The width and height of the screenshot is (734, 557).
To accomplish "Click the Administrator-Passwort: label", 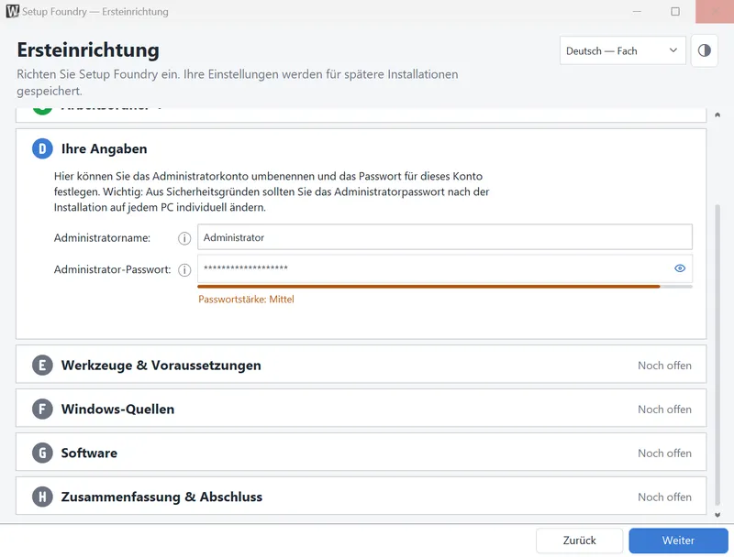I will pyautogui.click(x=112, y=269).
